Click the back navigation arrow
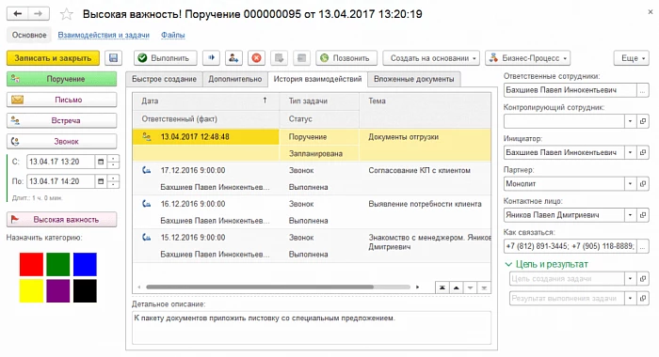This screenshot has height=357, width=659. 18,14
